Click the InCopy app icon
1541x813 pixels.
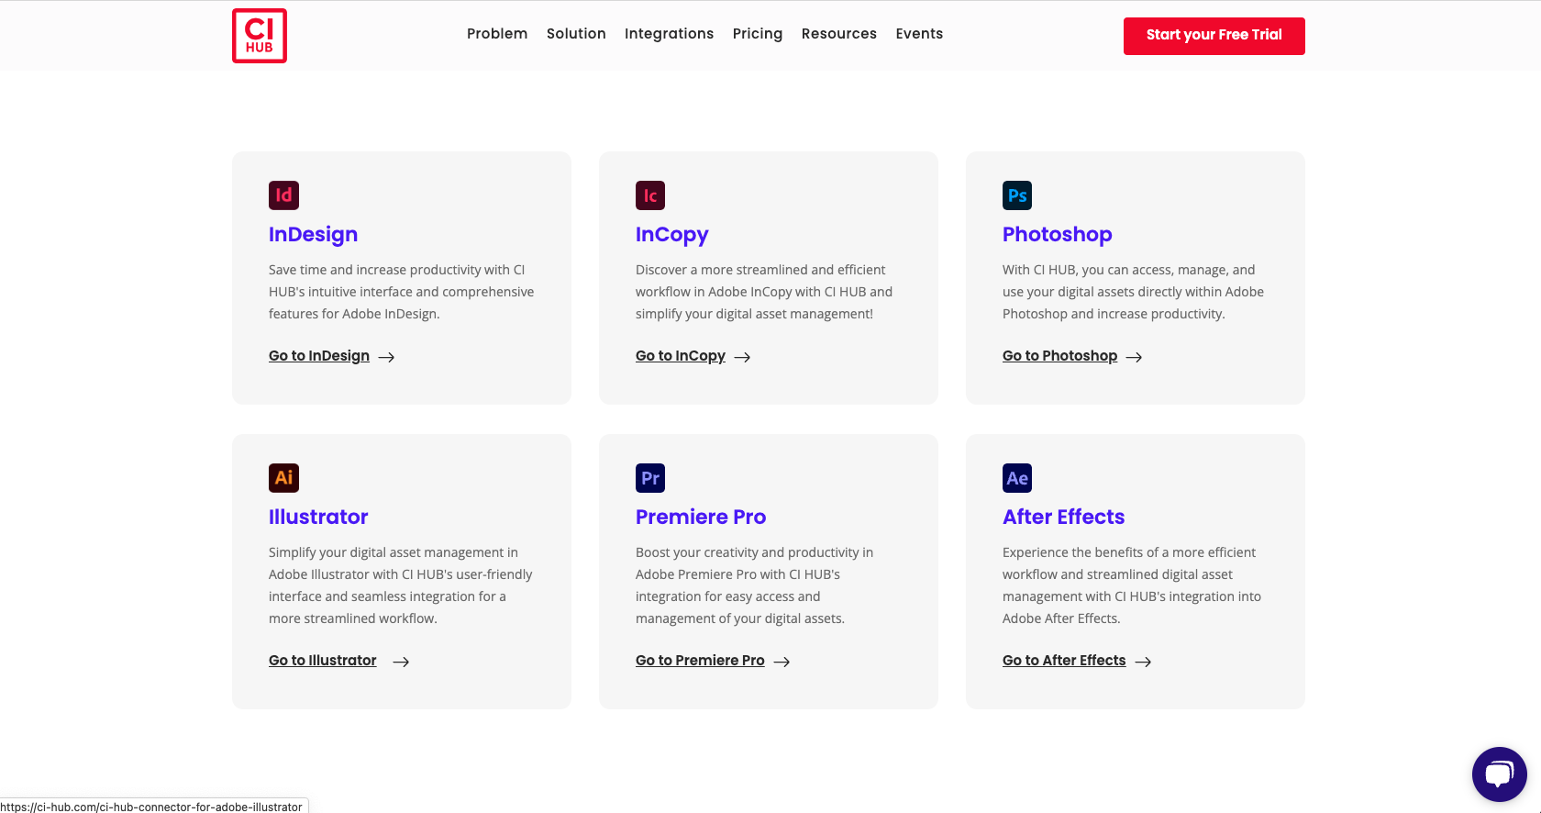(650, 195)
